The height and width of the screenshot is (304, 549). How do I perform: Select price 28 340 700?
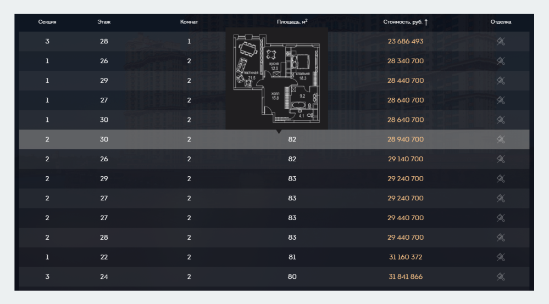click(406, 61)
